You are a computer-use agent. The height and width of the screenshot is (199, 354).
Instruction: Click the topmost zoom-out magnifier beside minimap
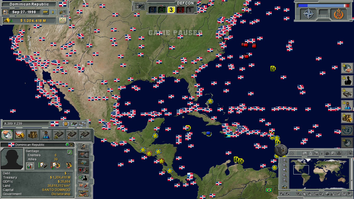(x=285, y=160)
